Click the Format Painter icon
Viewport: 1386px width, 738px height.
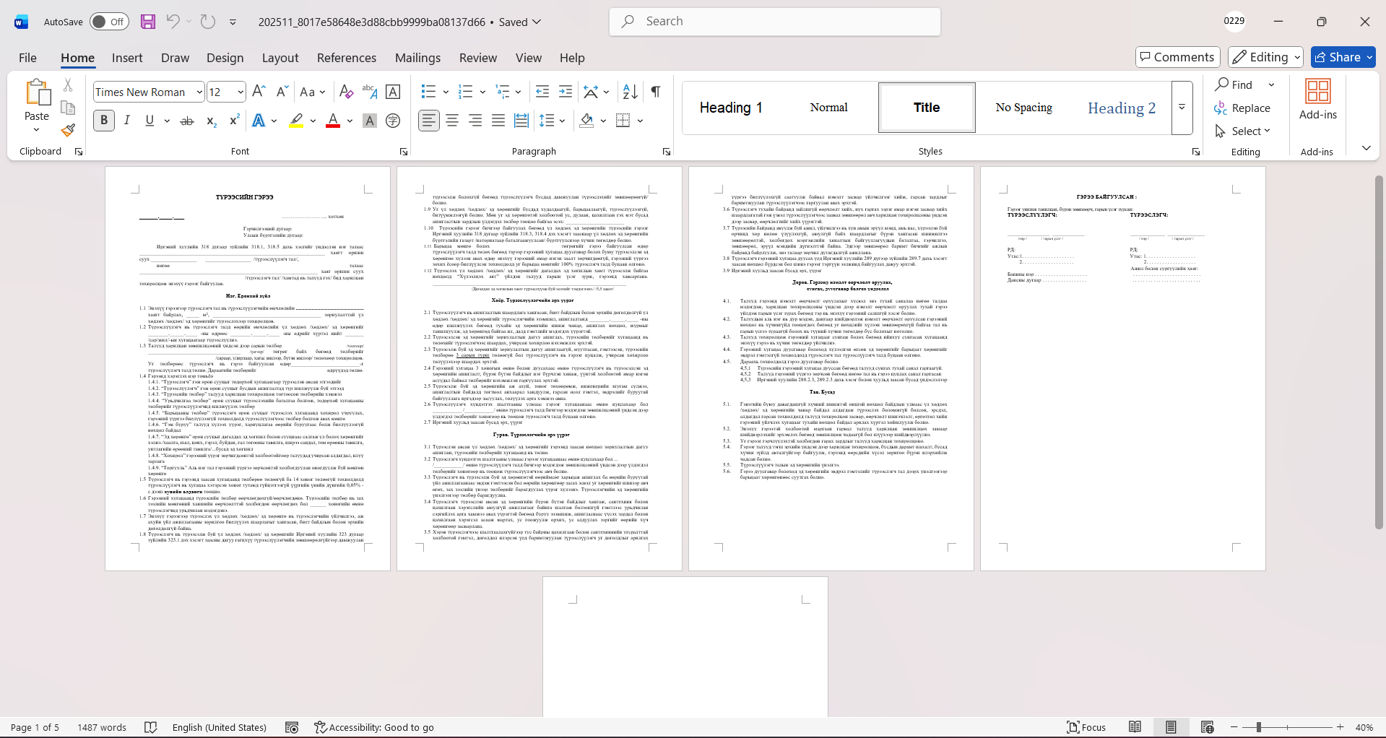point(68,130)
